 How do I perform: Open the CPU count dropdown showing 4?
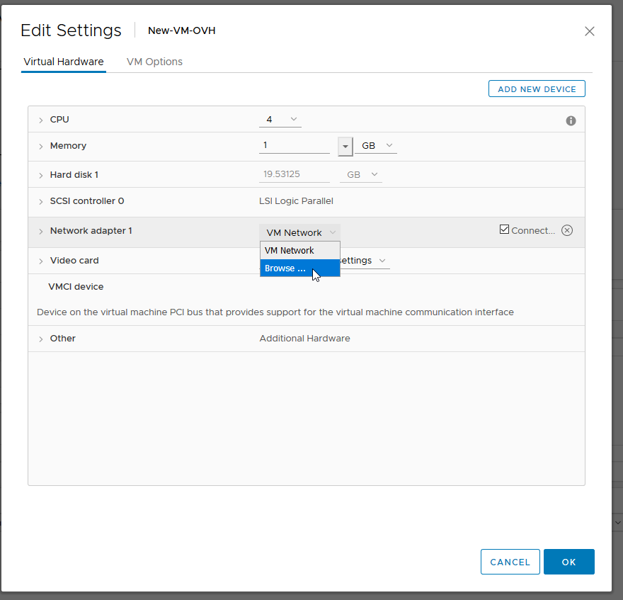pos(280,119)
